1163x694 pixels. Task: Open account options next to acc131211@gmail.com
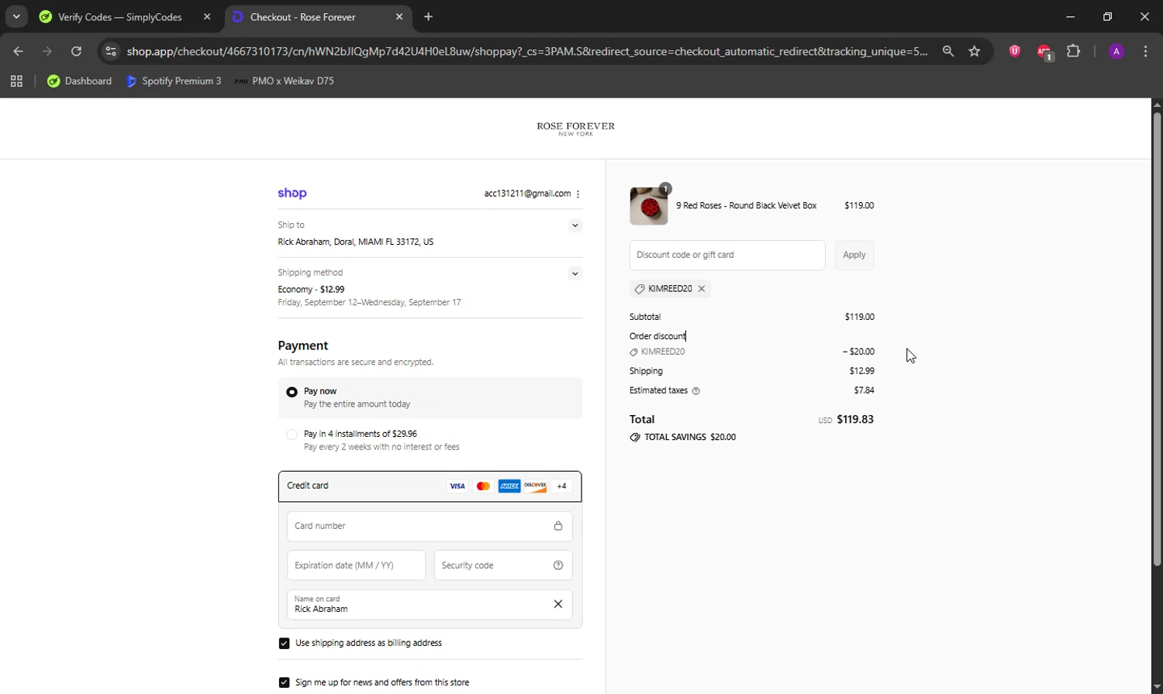[578, 194]
